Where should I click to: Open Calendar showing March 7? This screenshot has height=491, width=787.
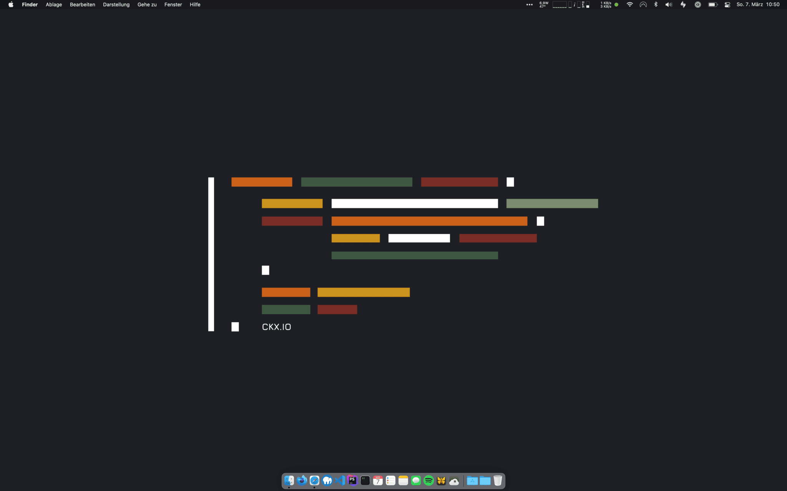(x=378, y=480)
